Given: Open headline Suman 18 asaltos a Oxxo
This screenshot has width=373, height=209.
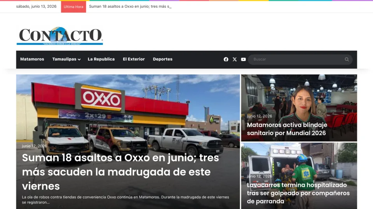Looking at the screenshot, I should 120,172.
